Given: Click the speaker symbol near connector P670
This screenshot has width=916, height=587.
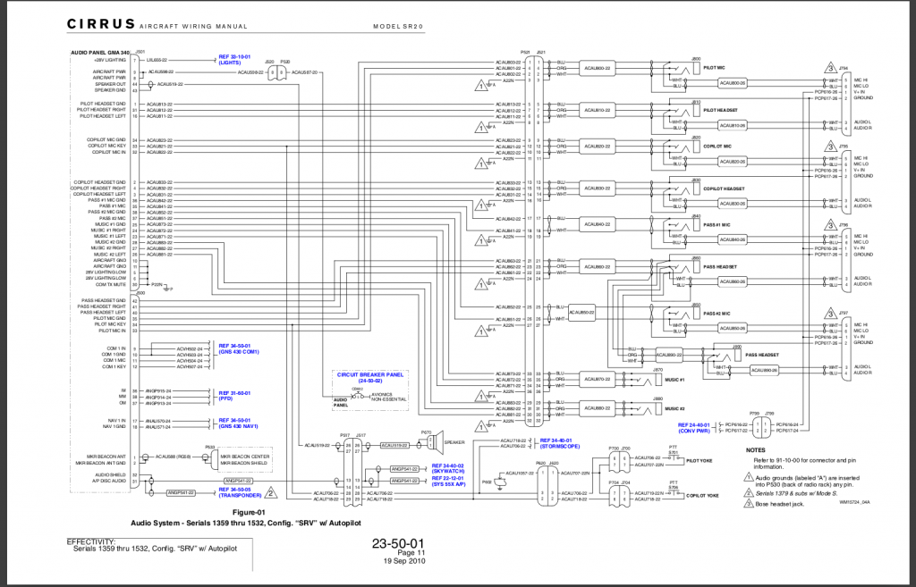Looking at the screenshot, I should (x=439, y=441).
